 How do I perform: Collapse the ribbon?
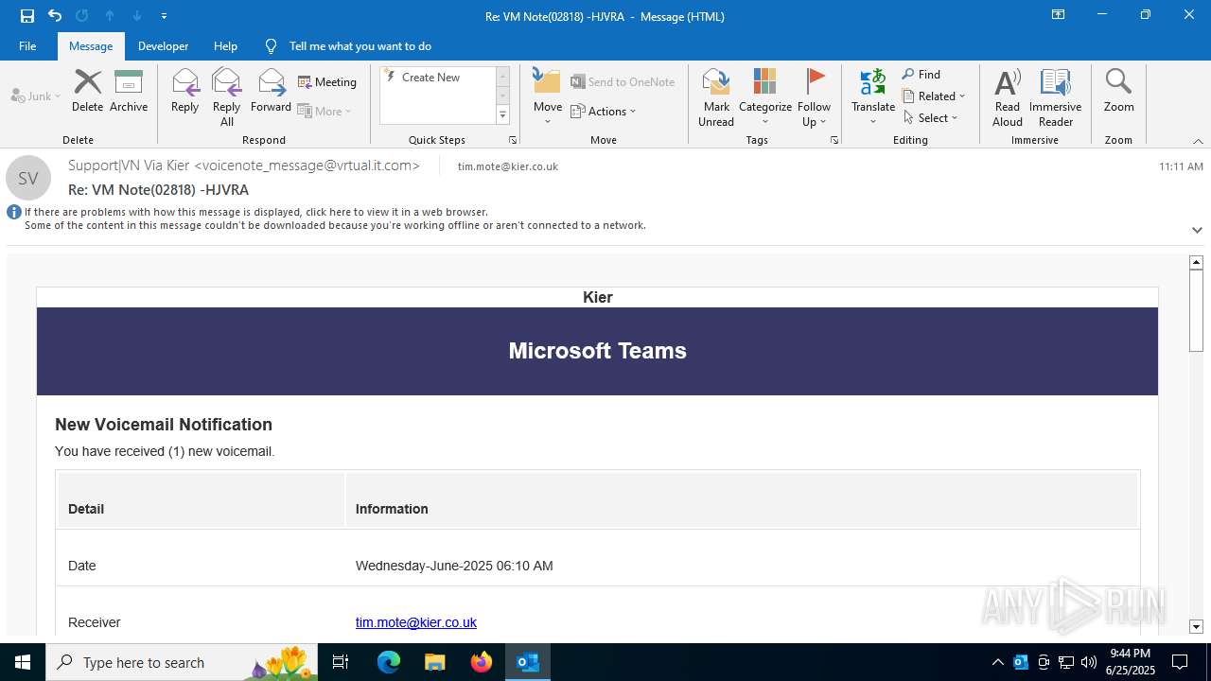(1198, 141)
